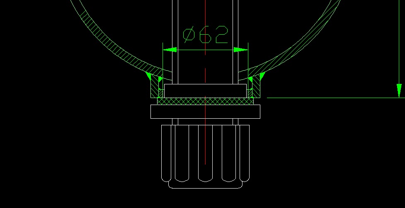
Task: Click the left arrowhead of Ø62 dimension
Action: click(170, 50)
